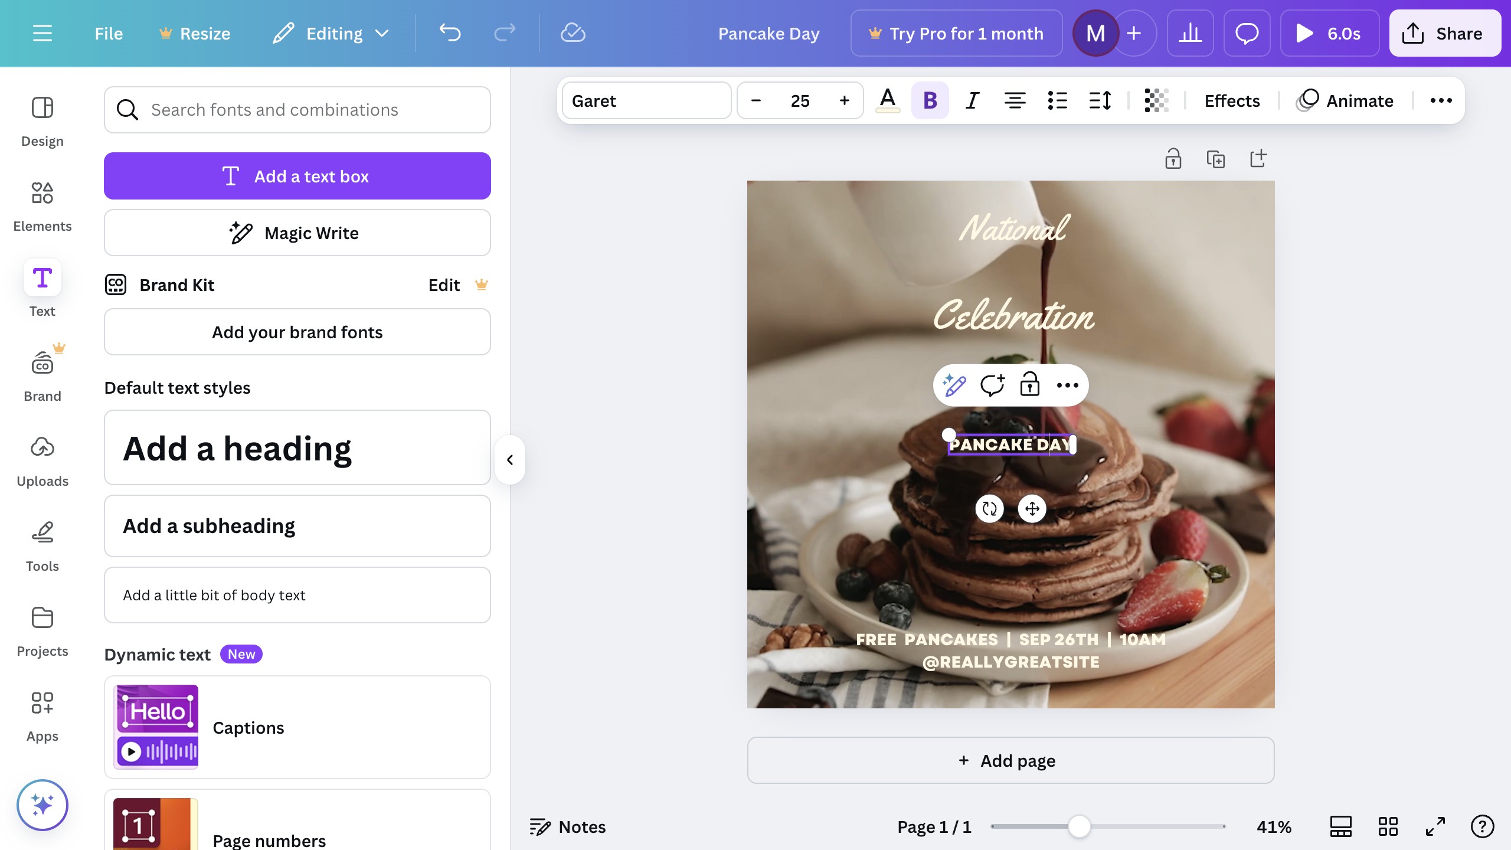
Task: Add comment from floating toolbar
Action: tap(992, 385)
